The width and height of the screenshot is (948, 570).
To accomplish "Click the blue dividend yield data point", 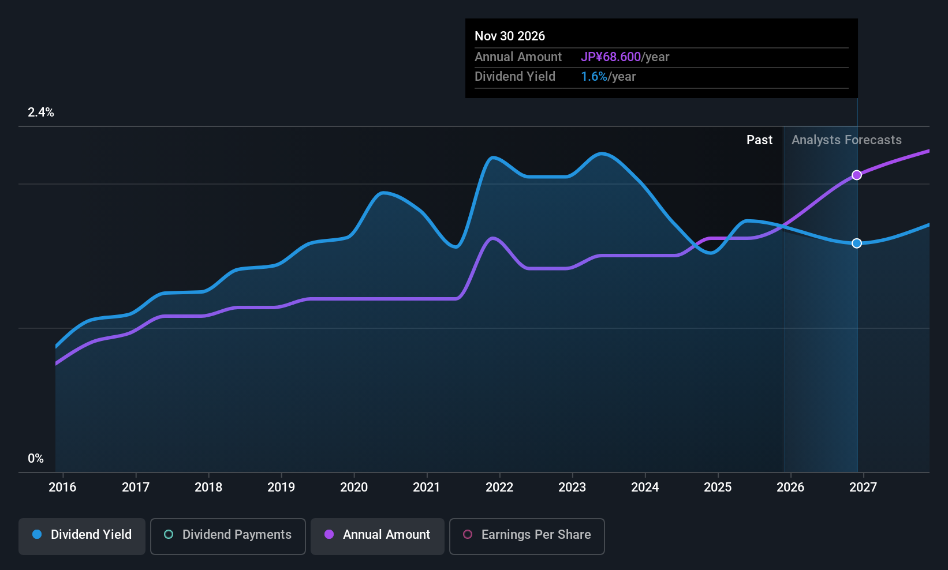I will pyautogui.click(x=857, y=243).
